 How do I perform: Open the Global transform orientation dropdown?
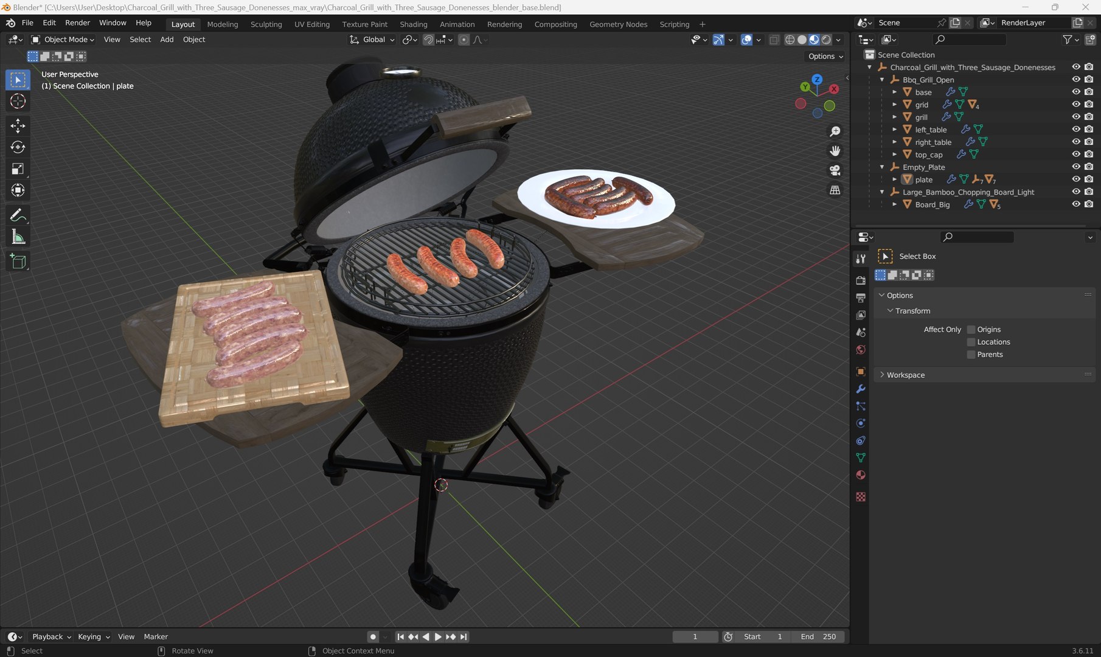point(372,40)
